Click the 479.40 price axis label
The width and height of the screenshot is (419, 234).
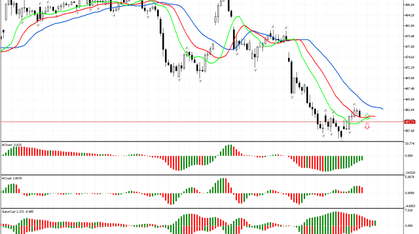tap(410, 36)
